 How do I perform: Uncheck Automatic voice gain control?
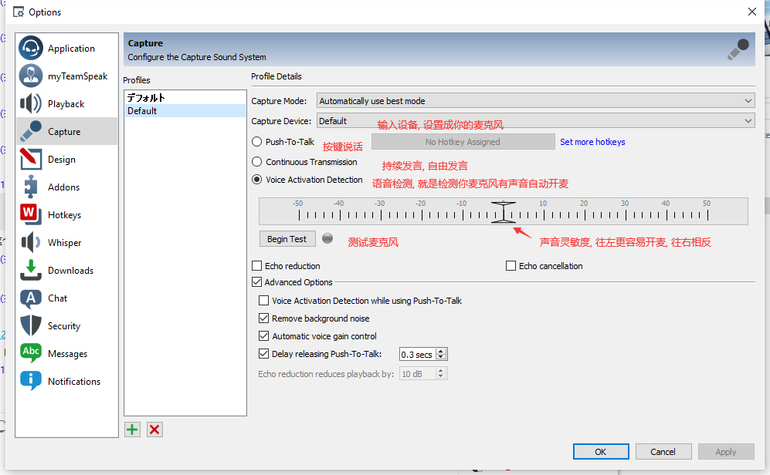click(x=263, y=335)
